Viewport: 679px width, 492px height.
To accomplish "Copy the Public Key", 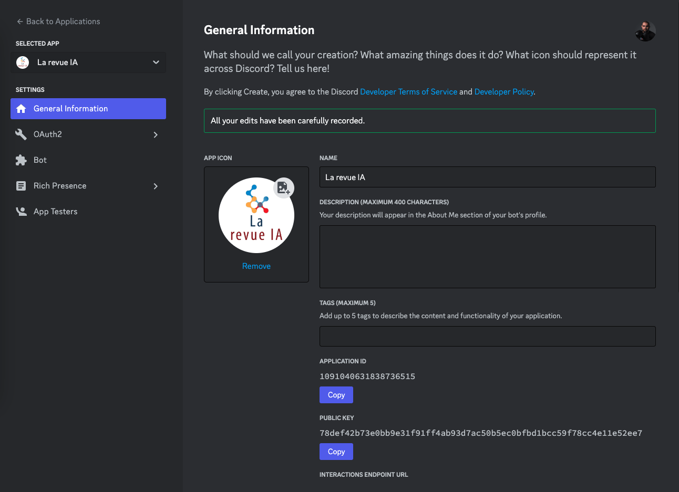I will click(x=336, y=451).
